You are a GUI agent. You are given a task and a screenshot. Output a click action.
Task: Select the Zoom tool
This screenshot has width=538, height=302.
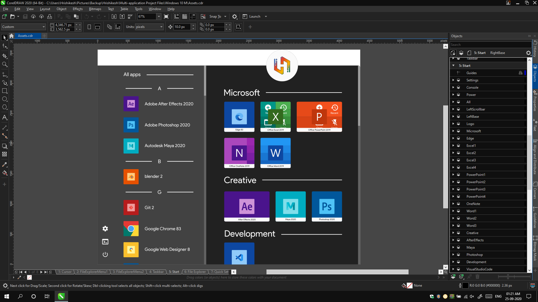[4, 64]
